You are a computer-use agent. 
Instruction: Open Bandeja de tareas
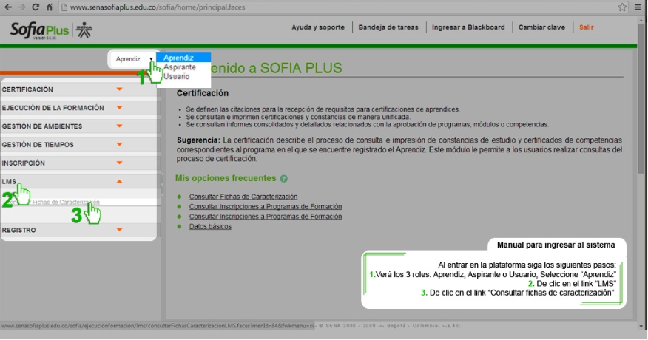[388, 27]
